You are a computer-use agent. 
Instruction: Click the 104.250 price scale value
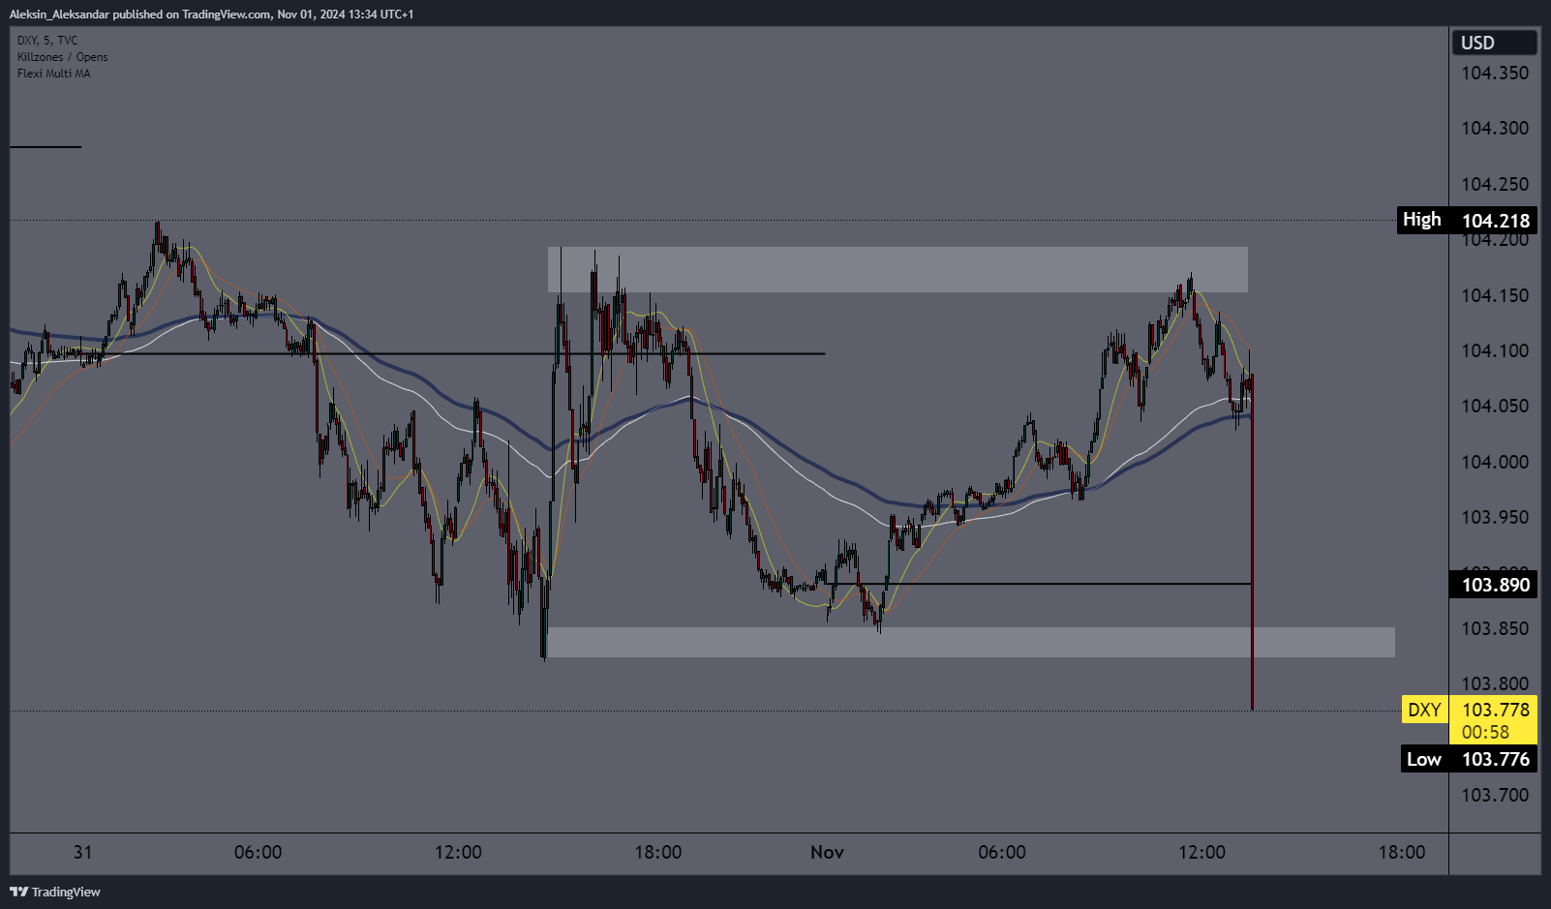1495,184
